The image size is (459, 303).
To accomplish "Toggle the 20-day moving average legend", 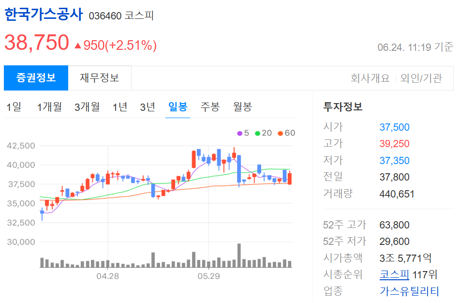I will [262, 133].
